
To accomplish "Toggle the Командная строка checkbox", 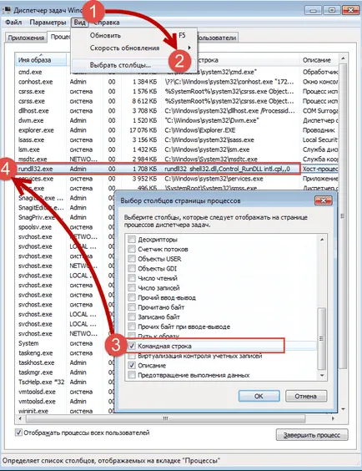I will [x=132, y=346].
